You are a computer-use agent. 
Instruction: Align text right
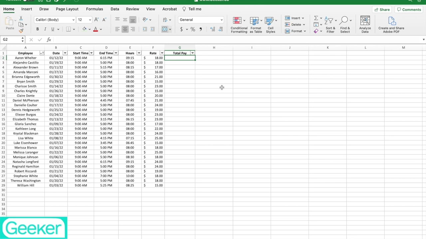coord(133,29)
